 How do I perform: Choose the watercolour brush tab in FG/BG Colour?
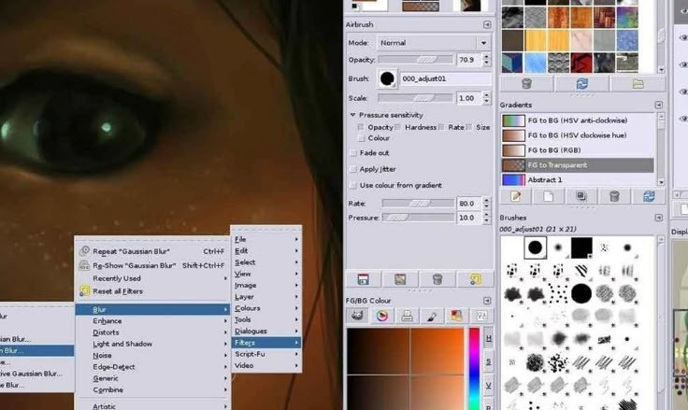432,316
